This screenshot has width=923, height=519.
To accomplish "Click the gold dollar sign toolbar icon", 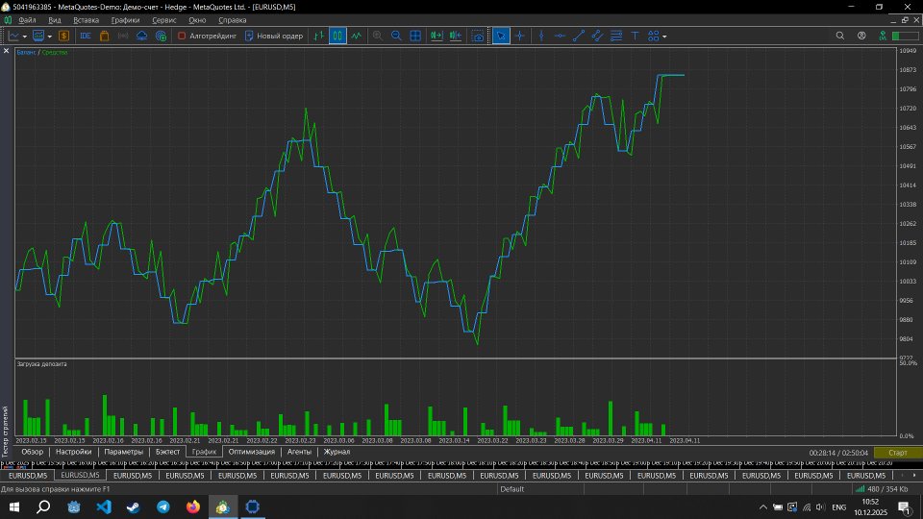I will 63,36.
